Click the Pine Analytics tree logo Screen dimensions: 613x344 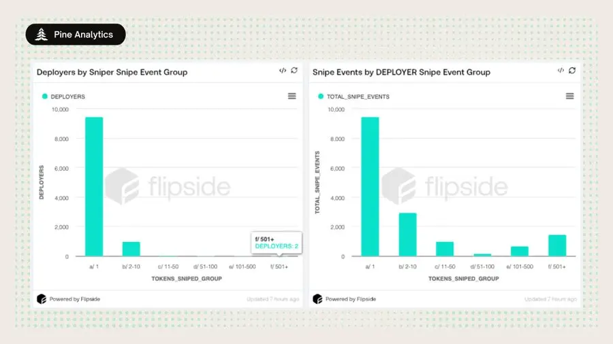[x=41, y=34]
